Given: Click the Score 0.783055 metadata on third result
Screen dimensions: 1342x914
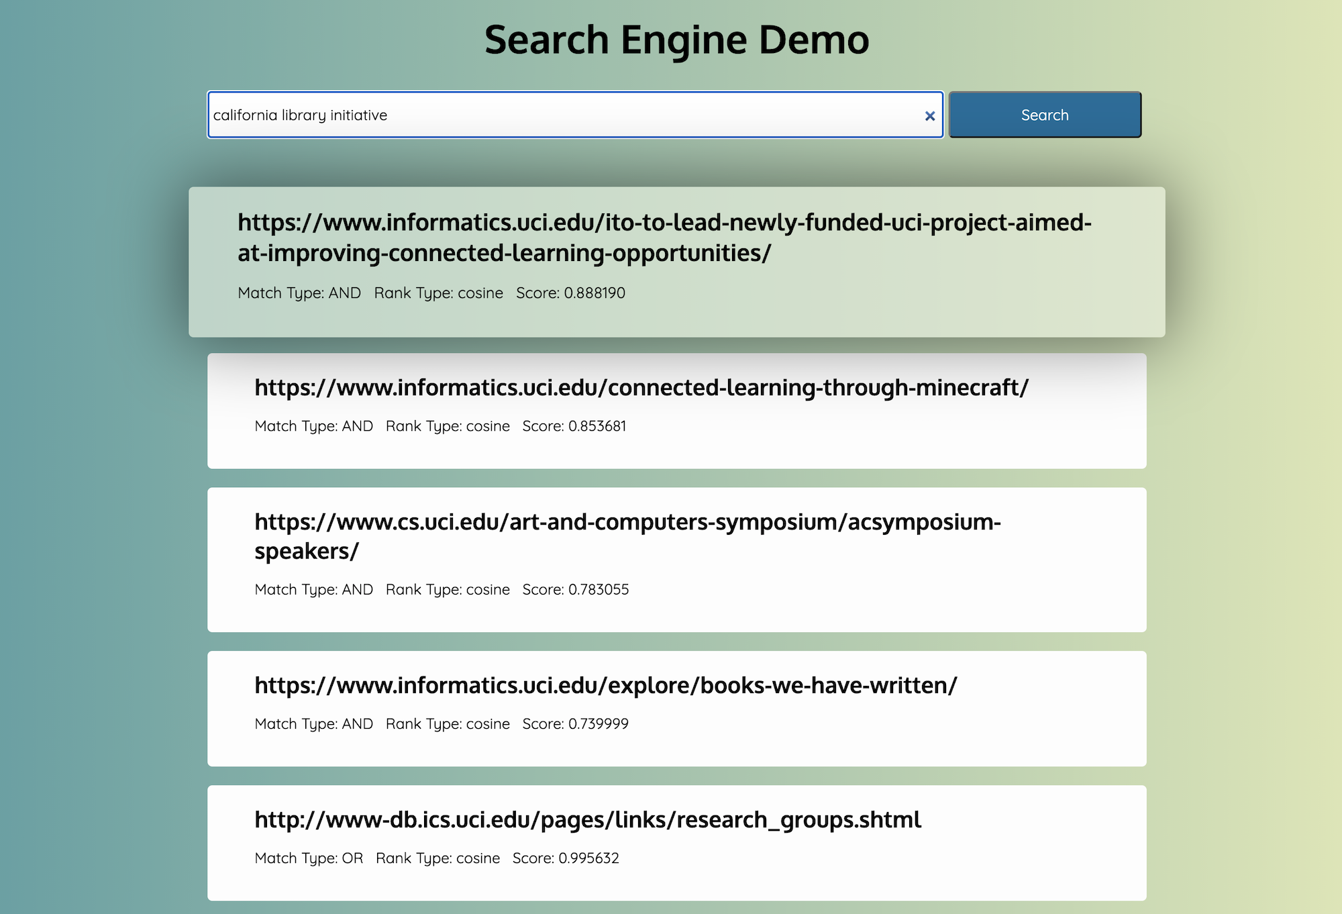Looking at the screenshot, I should [576, 589].
